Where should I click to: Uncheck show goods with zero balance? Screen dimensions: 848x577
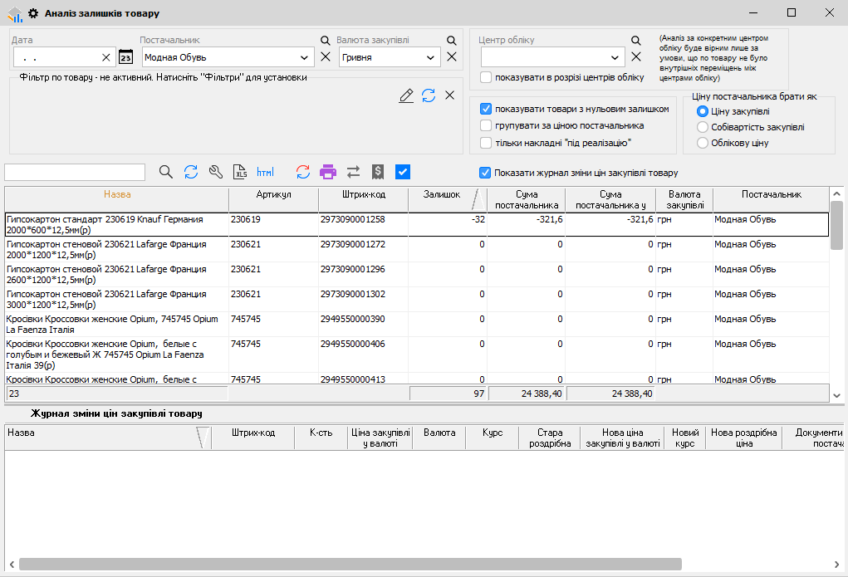(486, 109)
